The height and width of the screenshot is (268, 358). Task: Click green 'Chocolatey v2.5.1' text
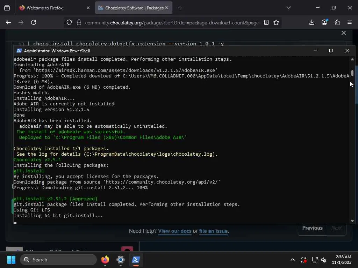coord(37,160)
